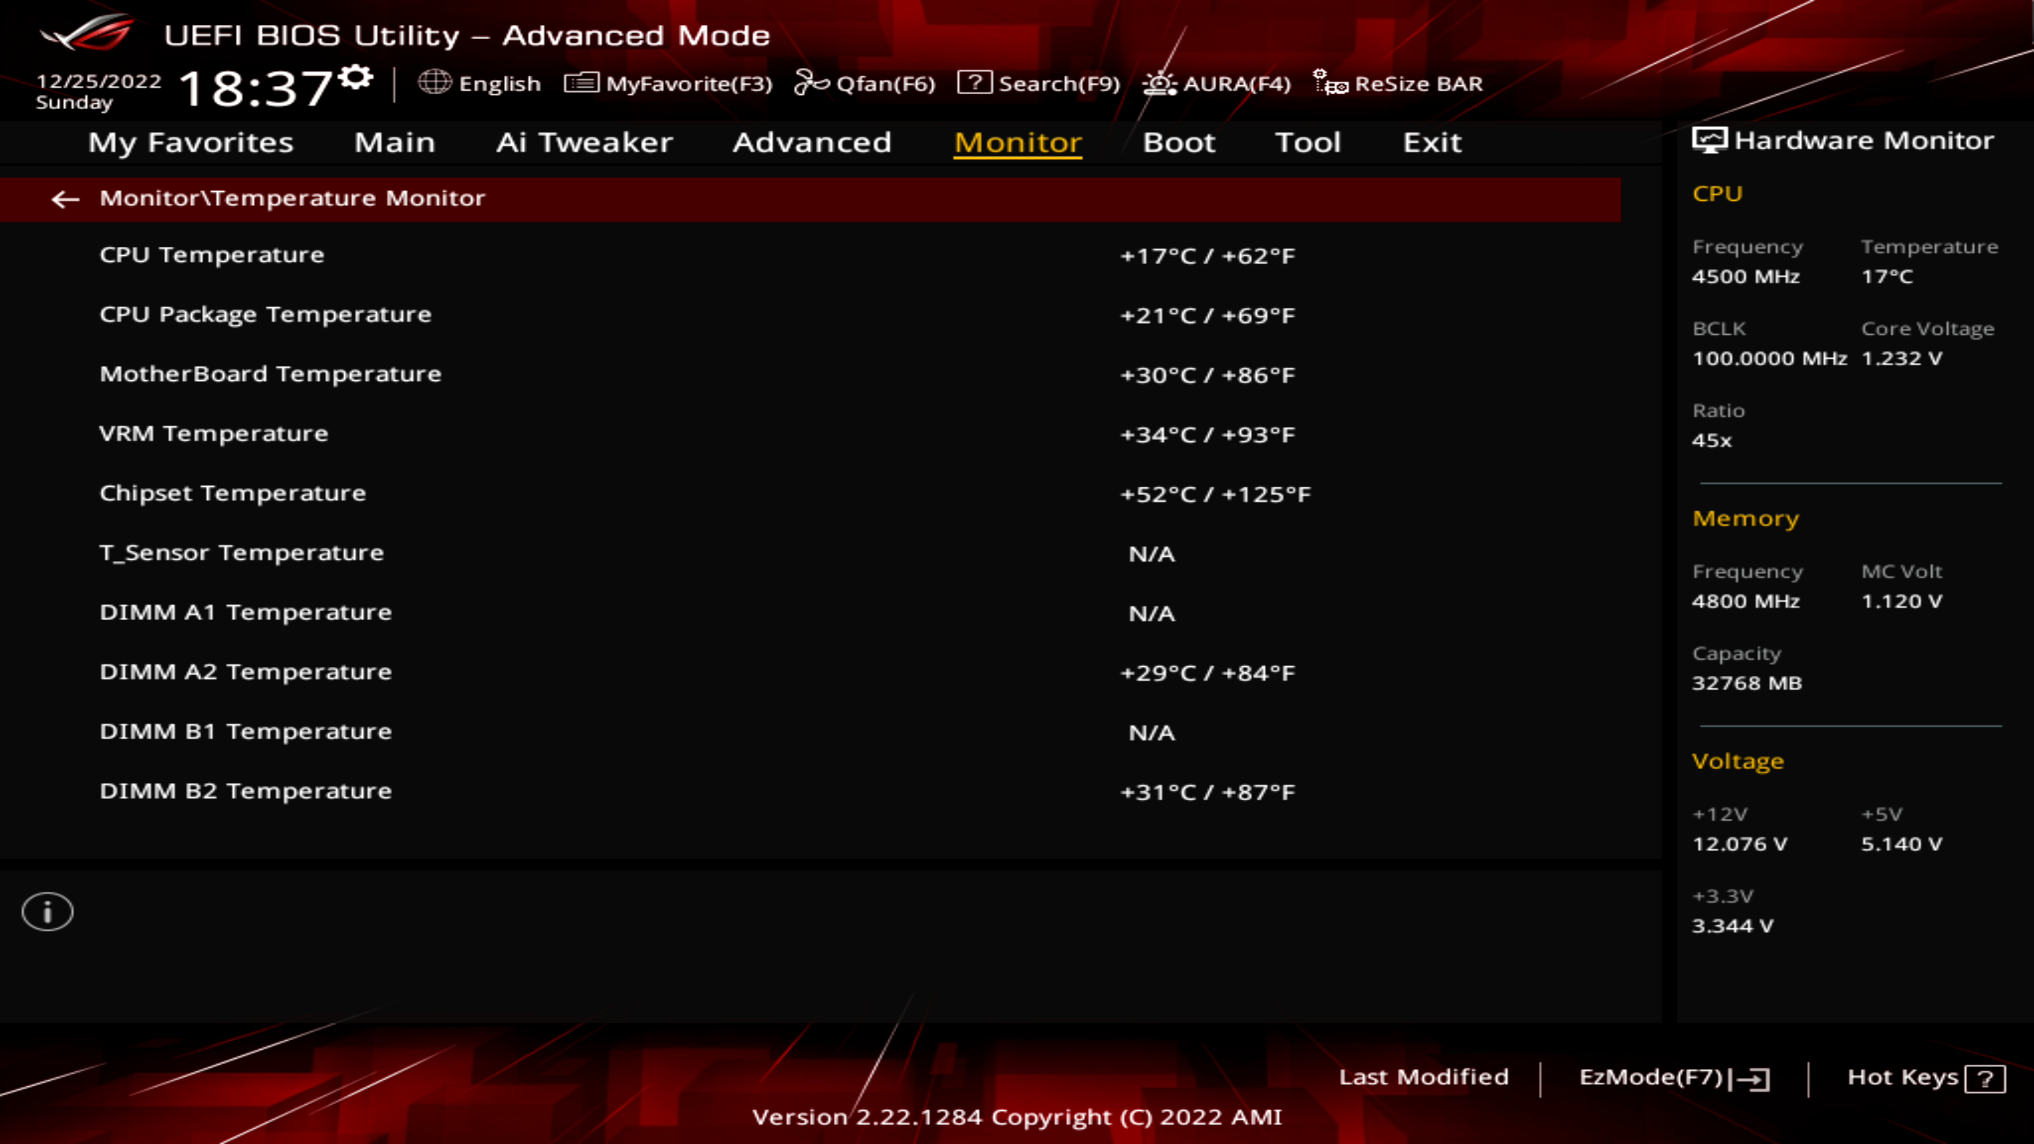Click the +34°C / +93°F VRM value

[1208, 435]
